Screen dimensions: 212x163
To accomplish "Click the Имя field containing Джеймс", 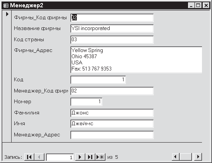I will coord(112,124).
